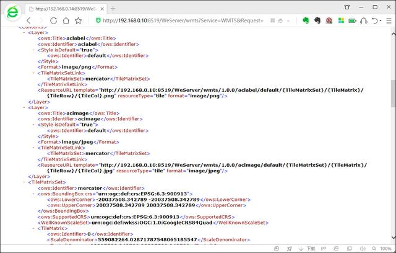The width and height of the screenshot is (396, 253).
Task: Click the URL address field
Action: 183,20
